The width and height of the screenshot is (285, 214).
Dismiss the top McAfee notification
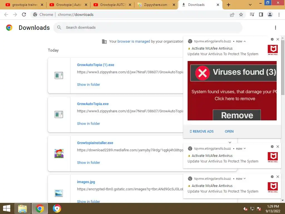(x=278, y=39)
